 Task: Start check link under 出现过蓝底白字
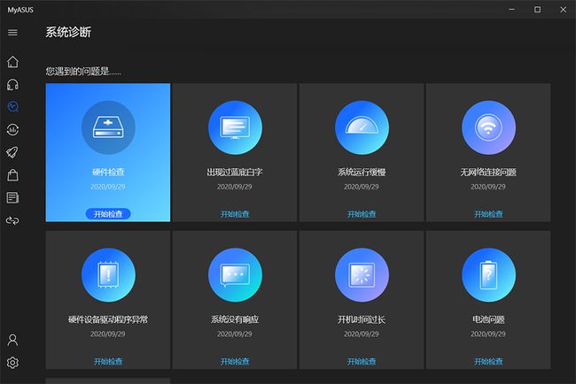point(235,214)
